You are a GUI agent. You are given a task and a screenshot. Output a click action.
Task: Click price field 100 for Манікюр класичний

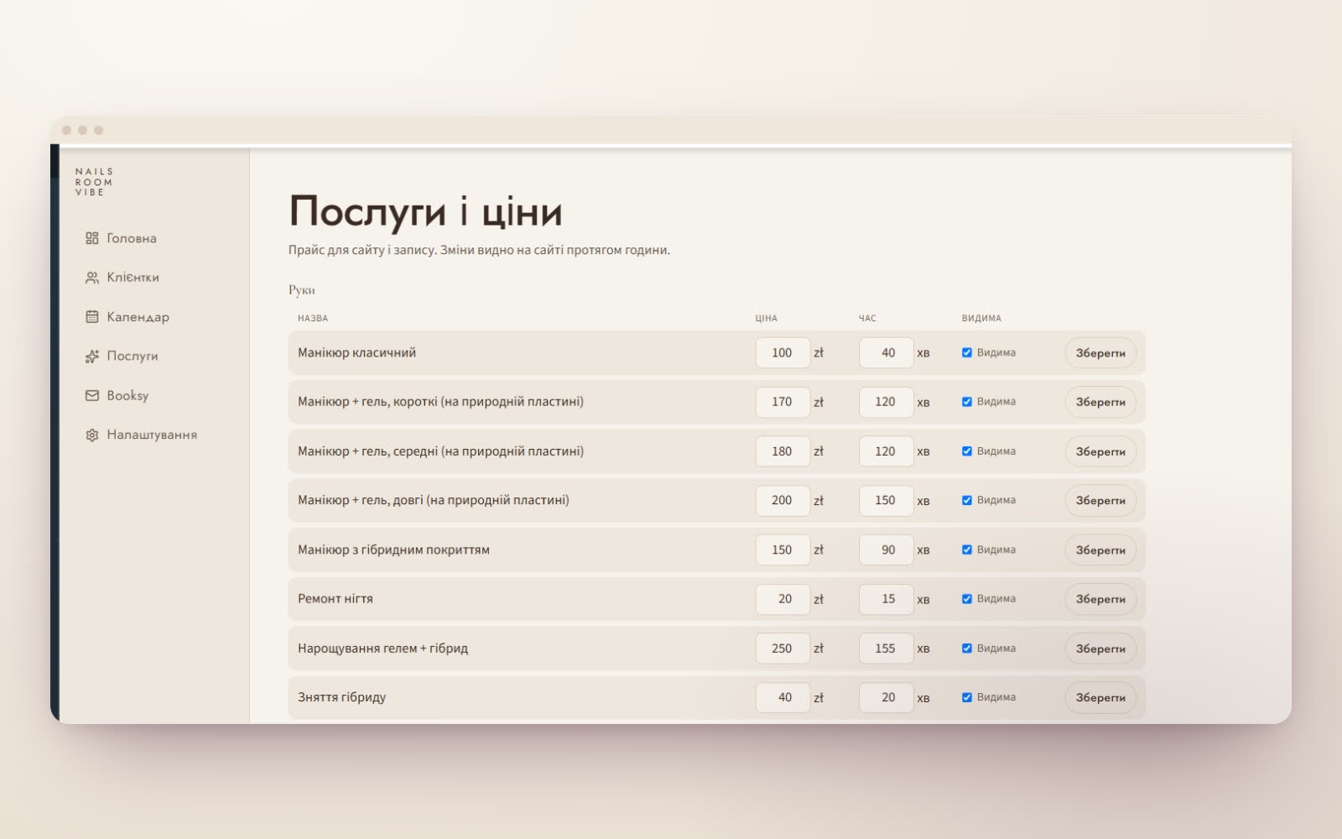click(x=783, y=353)
